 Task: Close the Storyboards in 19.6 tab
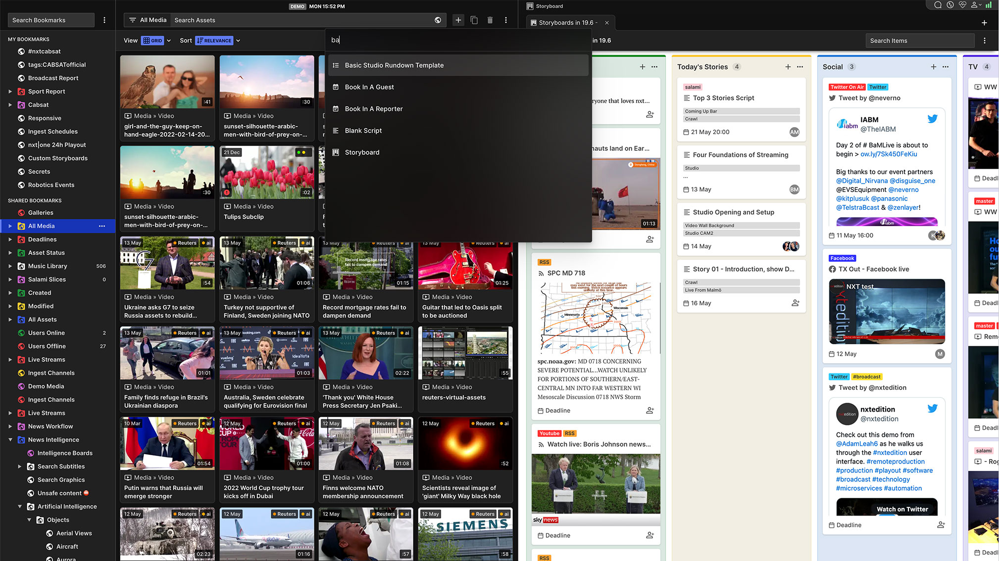pyautogui.click(x=606, y=23)
